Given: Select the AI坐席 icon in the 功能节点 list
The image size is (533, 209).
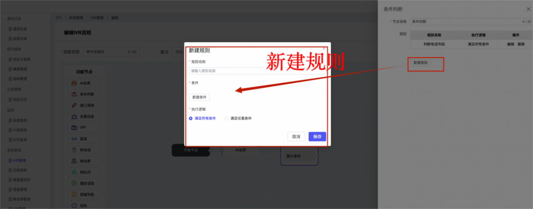Looking at the screenshot, I should [x=74, y=83].
